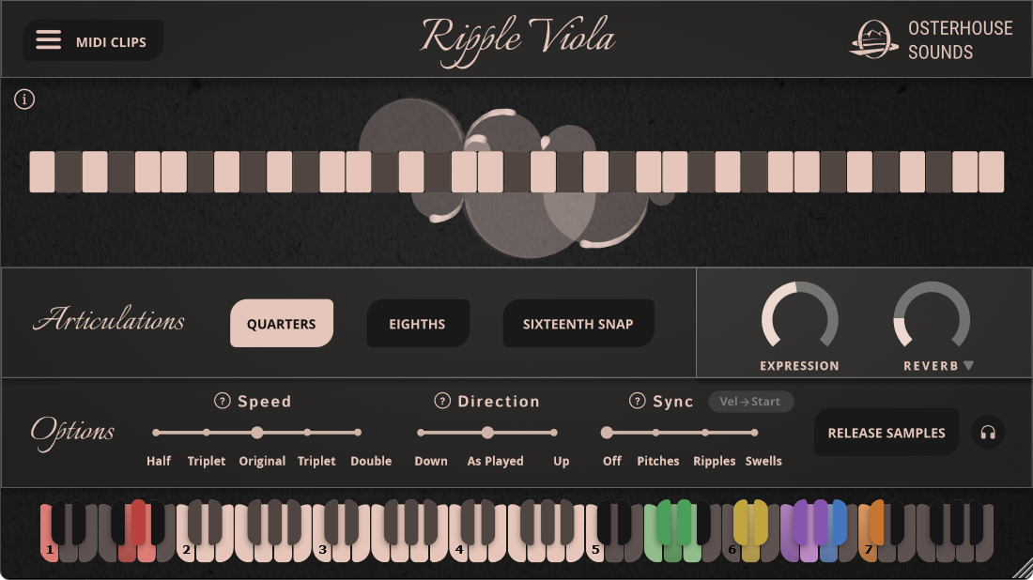Open the Direction help question mark
The height and width of the screenshot is (580, 1033).
point(442,400)
